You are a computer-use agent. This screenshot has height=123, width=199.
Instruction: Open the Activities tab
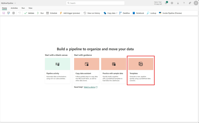tap(14, 8)
